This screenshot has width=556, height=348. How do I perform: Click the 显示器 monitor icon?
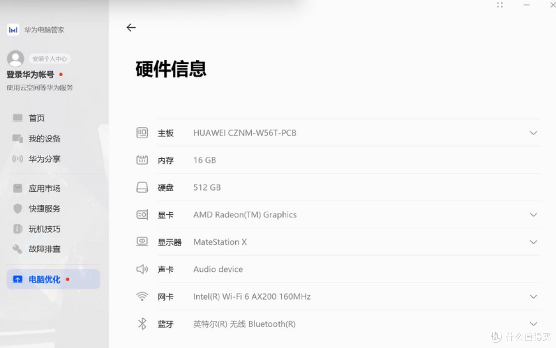click(x=142, y=242)
